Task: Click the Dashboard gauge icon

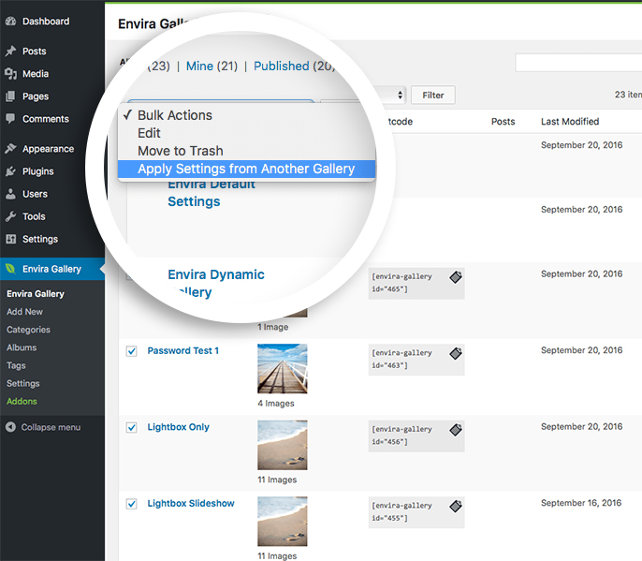Action: pyautogui.click(x=10, y=22)
